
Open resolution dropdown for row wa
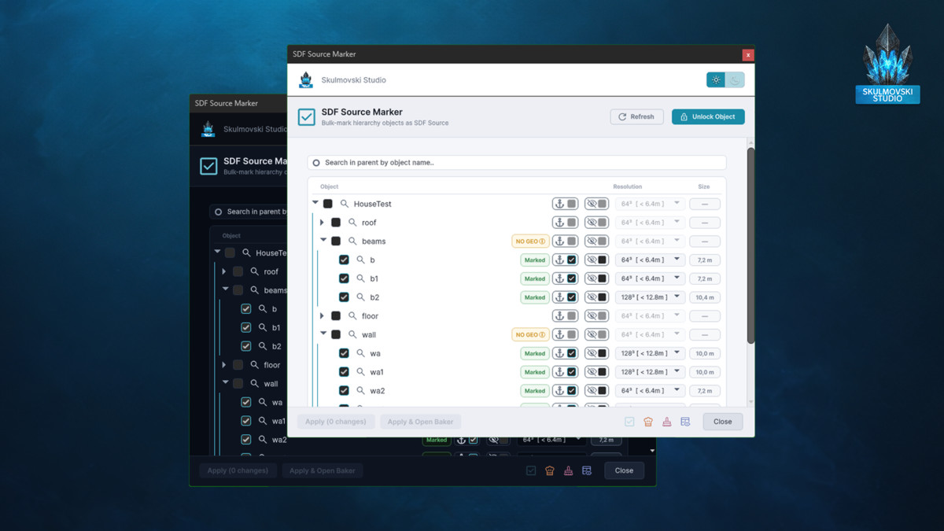650,353
